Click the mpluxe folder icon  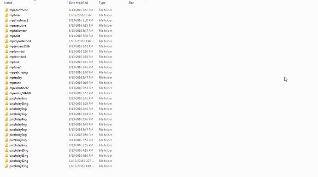pyautogui.click(x=6, y=62)
